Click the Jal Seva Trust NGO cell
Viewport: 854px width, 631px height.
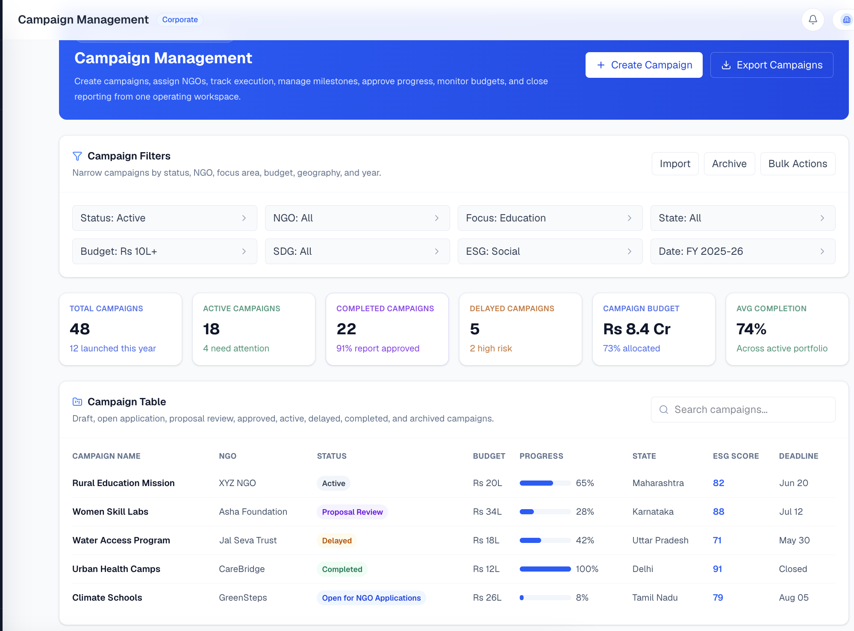tap(248, 540)
